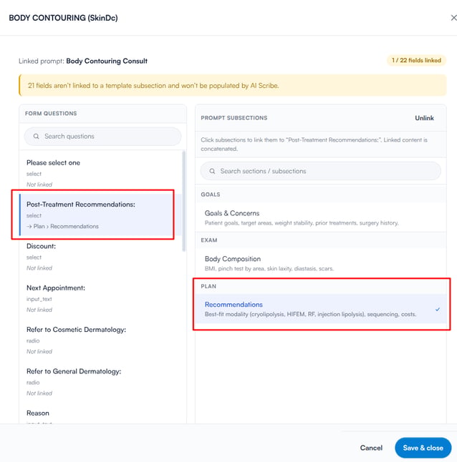
Task: Click magnifier icon in Search sections field
Action: click(212, 171)
